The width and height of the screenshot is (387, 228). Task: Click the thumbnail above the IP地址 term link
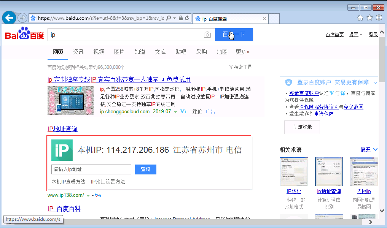coord(294,171)
